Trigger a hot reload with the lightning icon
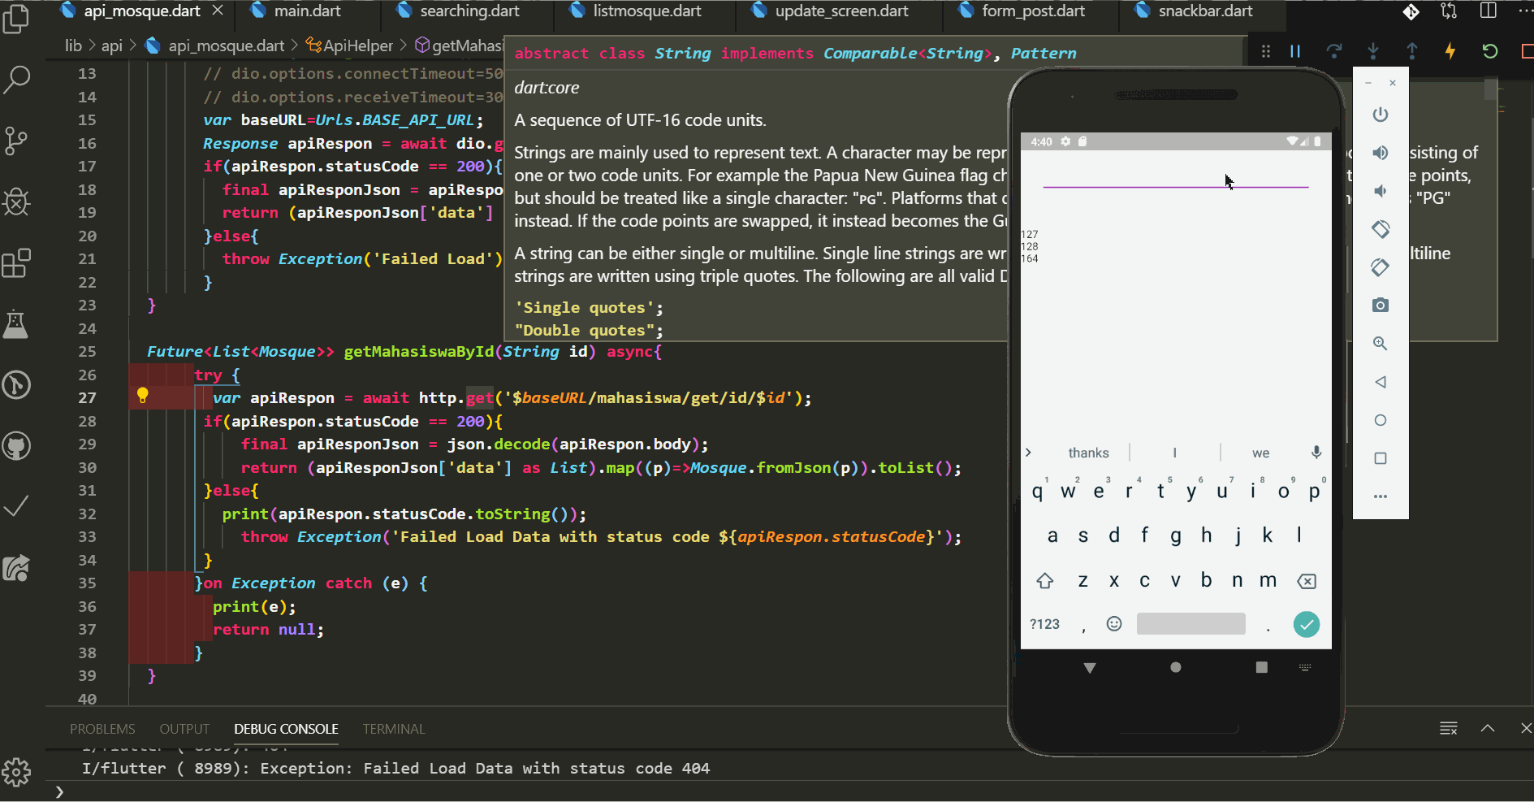This screenshot has height=802, width=1534. (1450, 50)
